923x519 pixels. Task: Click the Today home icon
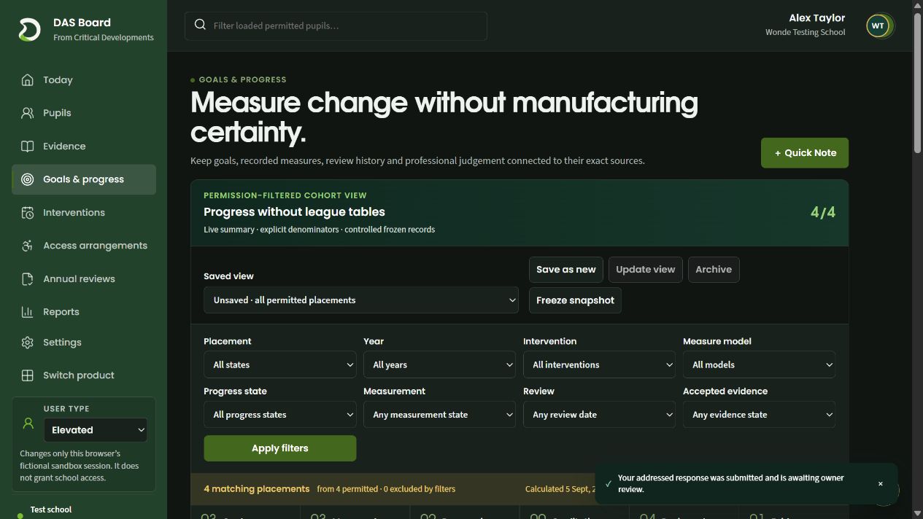pos(27,79)
